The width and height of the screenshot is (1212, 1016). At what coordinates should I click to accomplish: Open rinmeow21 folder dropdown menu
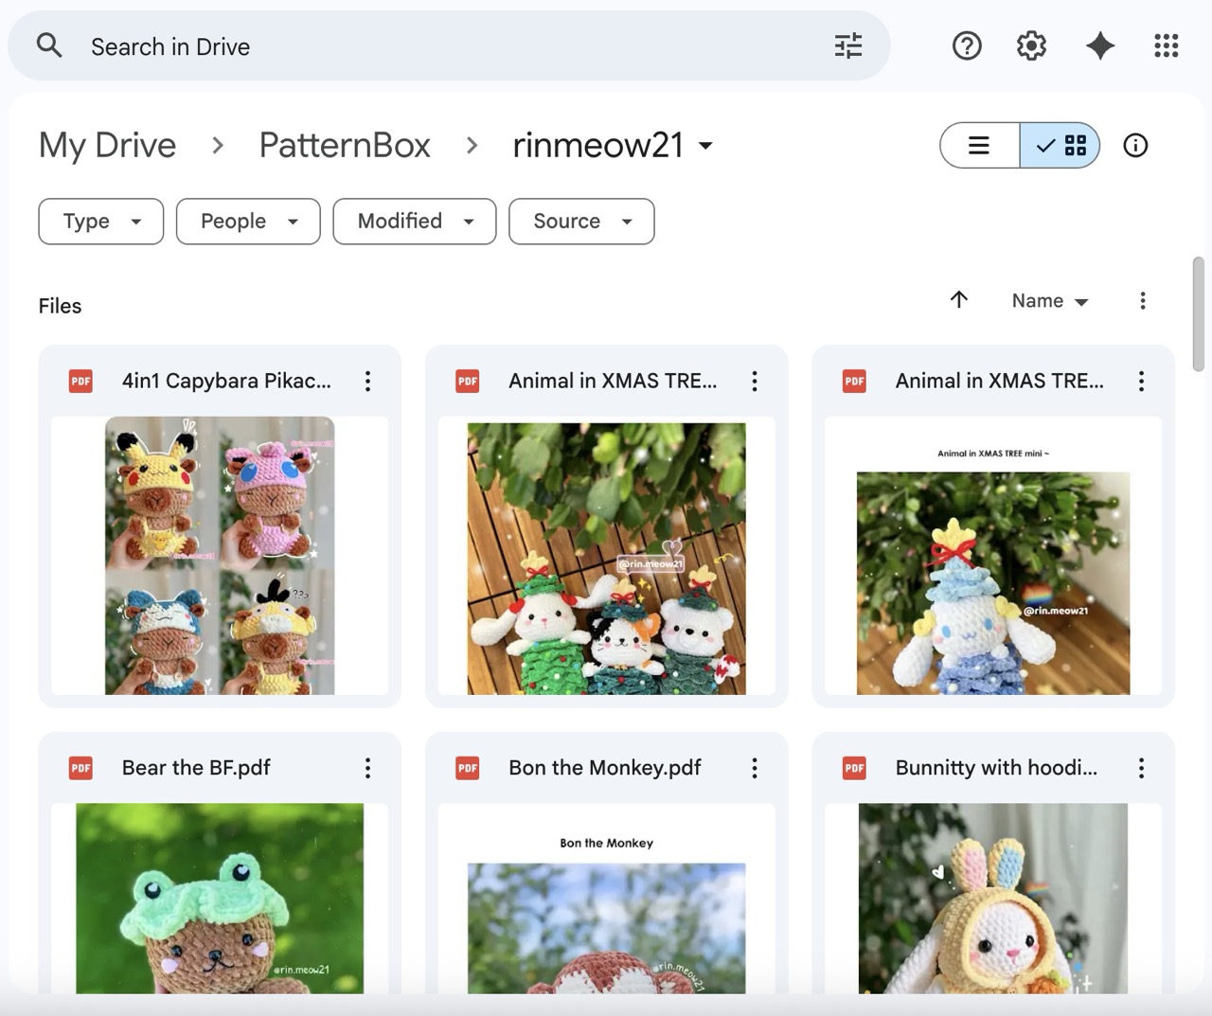(x=612, y=145)
